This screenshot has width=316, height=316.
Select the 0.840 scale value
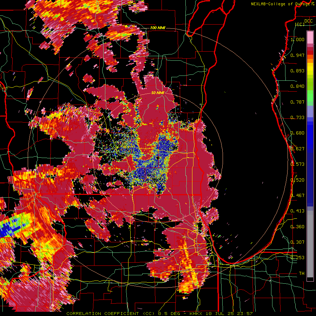coord(297,86)
